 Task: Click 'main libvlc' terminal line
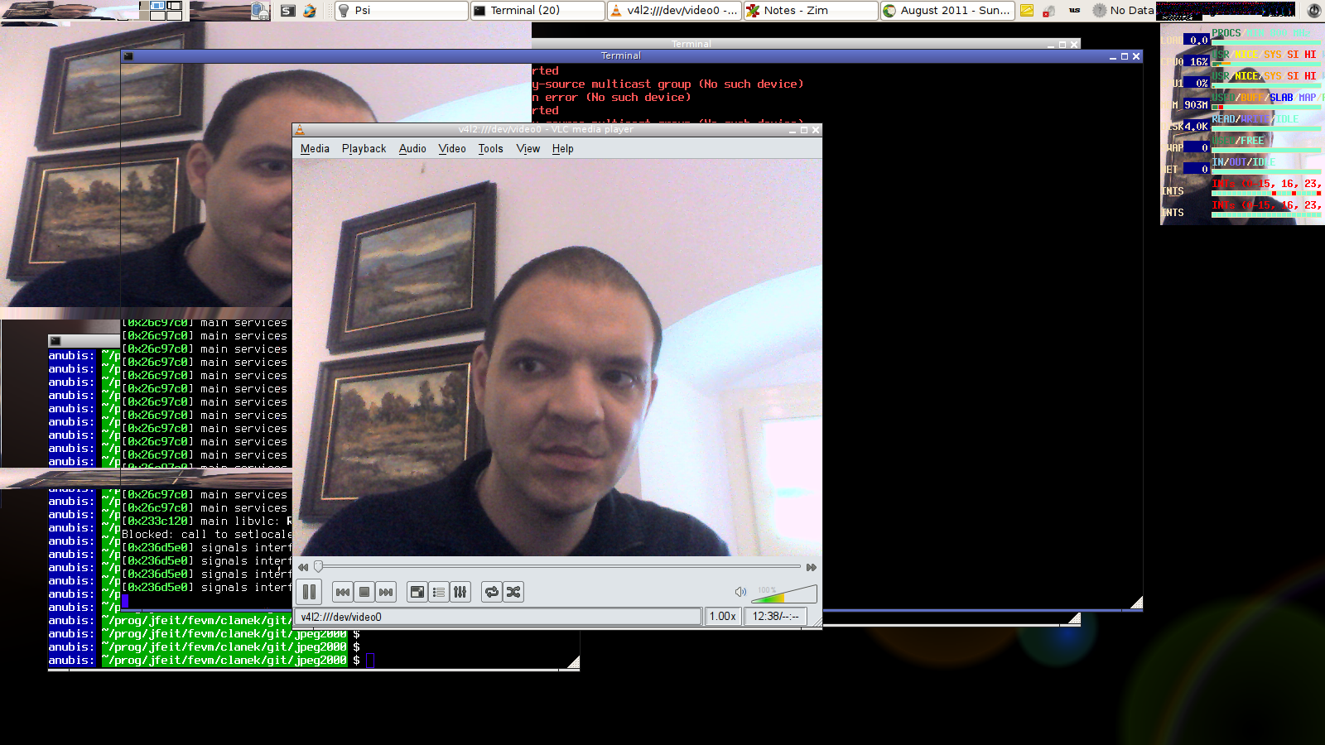pyautogui.click(x=206, y=521)
